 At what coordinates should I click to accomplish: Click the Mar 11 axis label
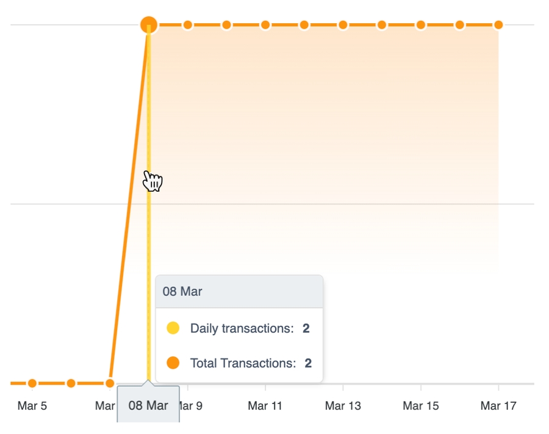[265, 406]
